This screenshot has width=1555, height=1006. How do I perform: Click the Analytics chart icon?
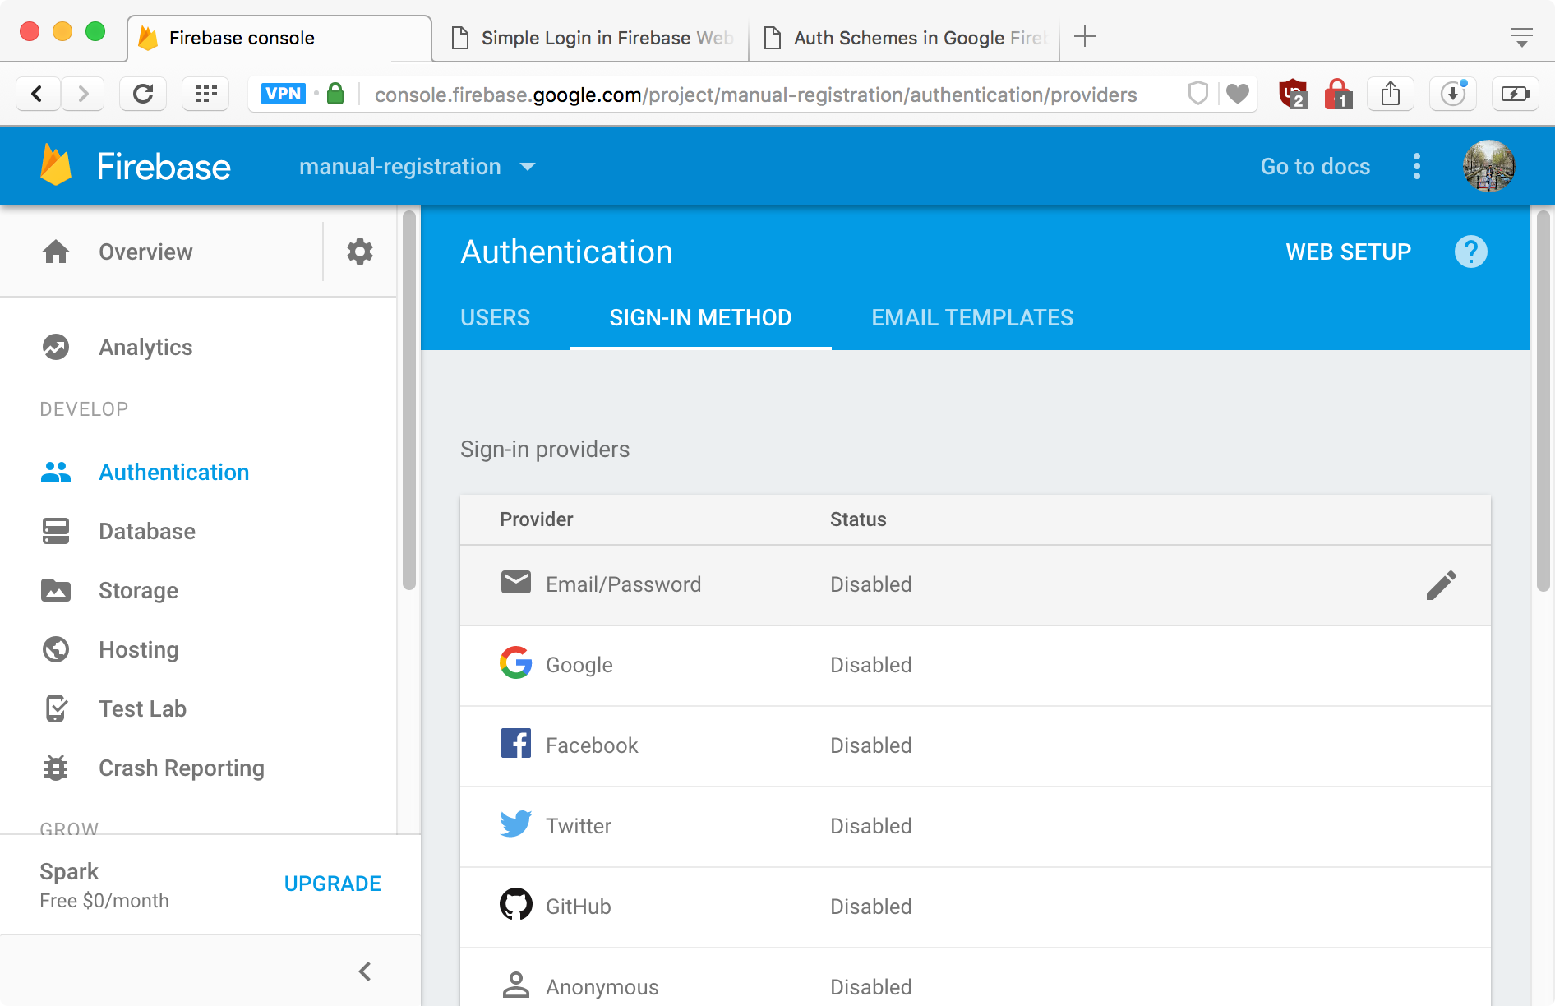tap(56, 347)
